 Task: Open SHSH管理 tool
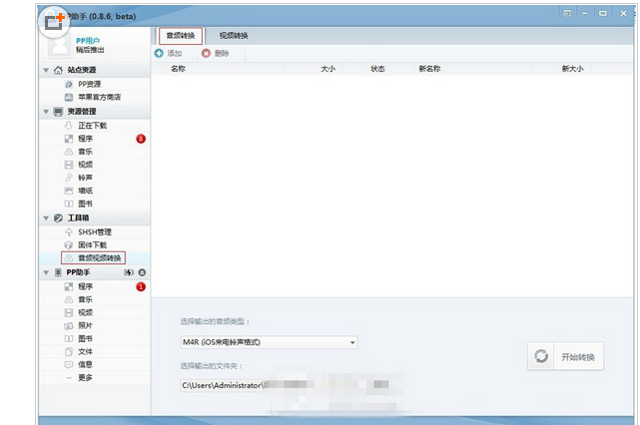click(95, 232)
